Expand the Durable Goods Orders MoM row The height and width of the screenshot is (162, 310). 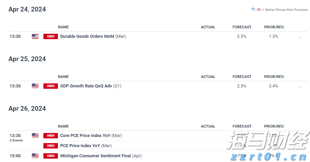click(x=300, y=37)
